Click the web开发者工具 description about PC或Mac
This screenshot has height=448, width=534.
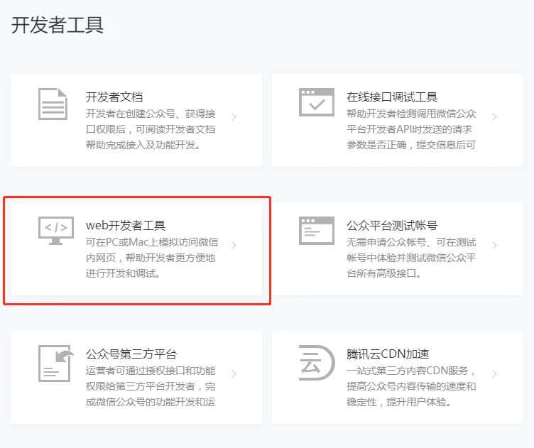click(x=151, y=258)
